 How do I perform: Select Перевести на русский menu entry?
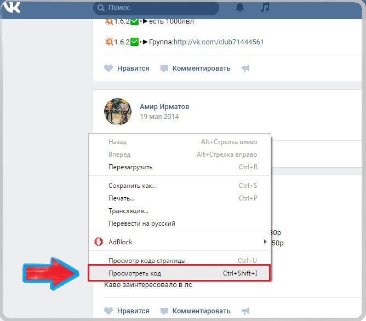pos(180,223)
